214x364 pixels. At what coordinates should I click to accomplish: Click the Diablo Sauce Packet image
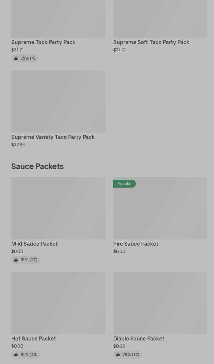(x=160, y=303)
